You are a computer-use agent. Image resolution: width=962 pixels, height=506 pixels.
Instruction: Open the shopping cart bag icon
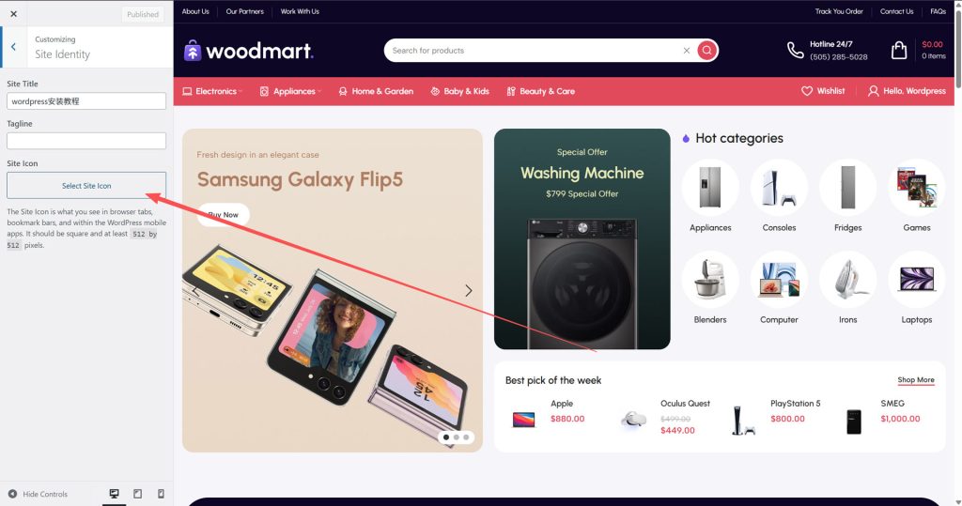click(x=899, y=50)
